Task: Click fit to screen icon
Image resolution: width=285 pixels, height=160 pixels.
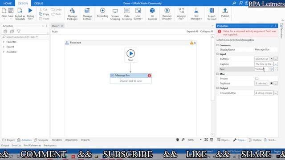Action: tap(206, 140)
